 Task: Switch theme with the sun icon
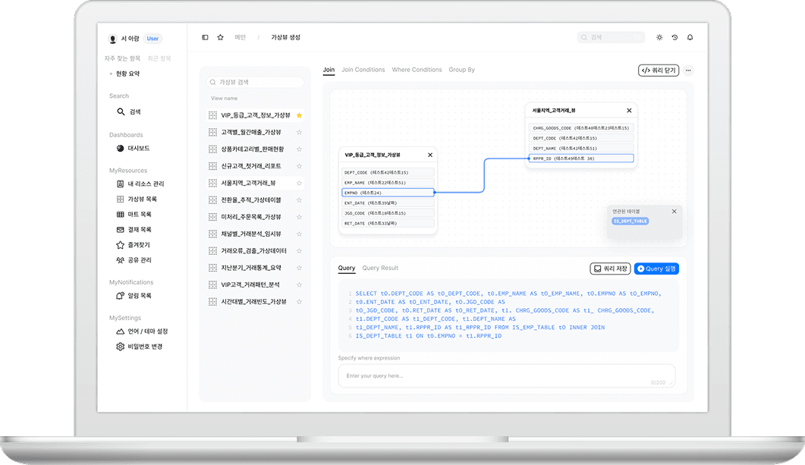659,37
